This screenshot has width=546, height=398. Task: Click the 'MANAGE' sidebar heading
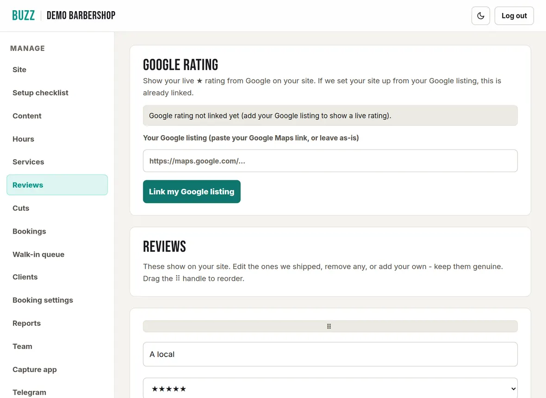coord(27,49)
